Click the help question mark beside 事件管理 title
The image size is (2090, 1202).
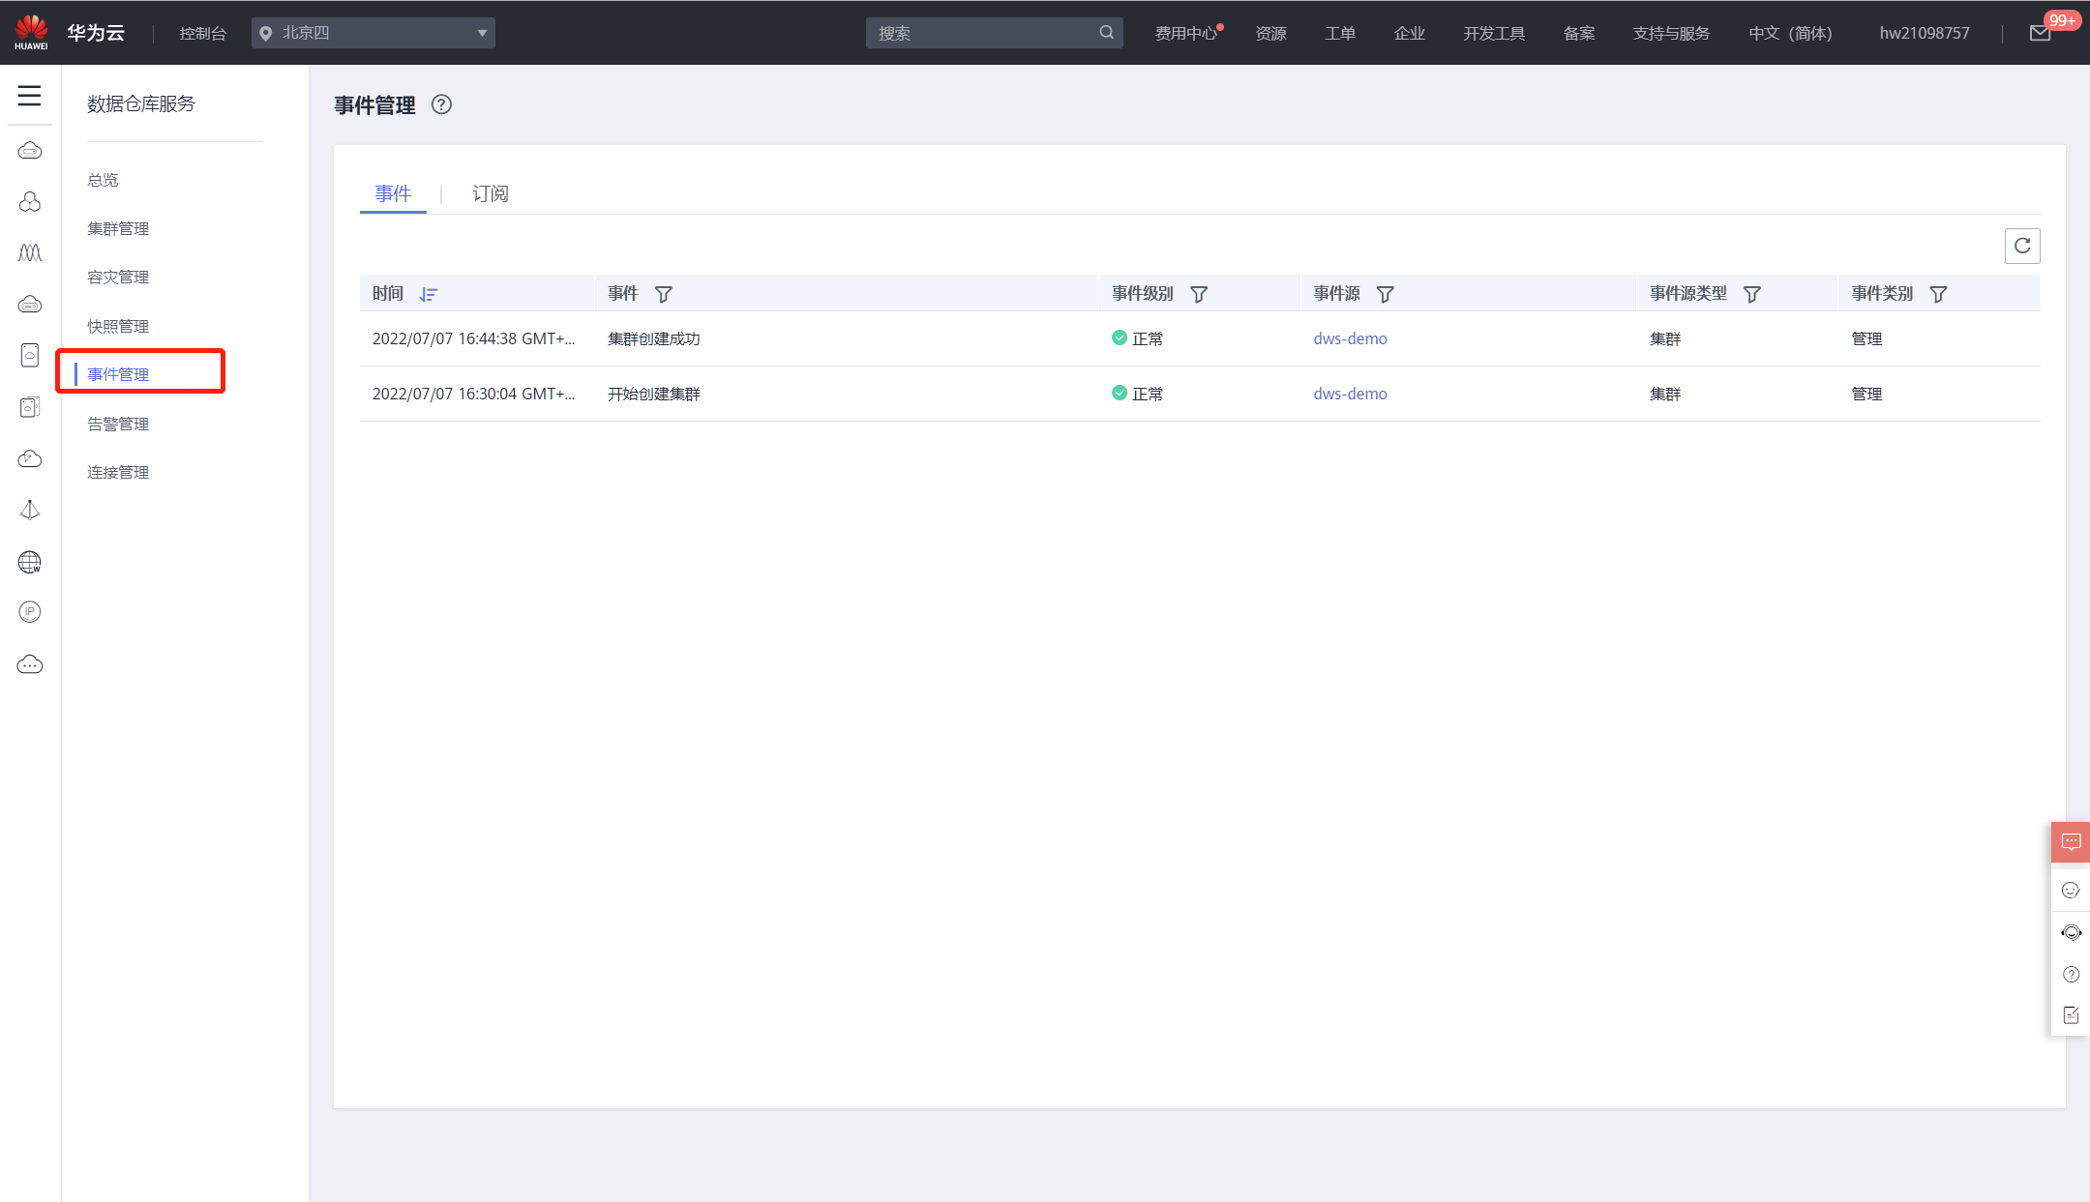click(x=441, y=104)
